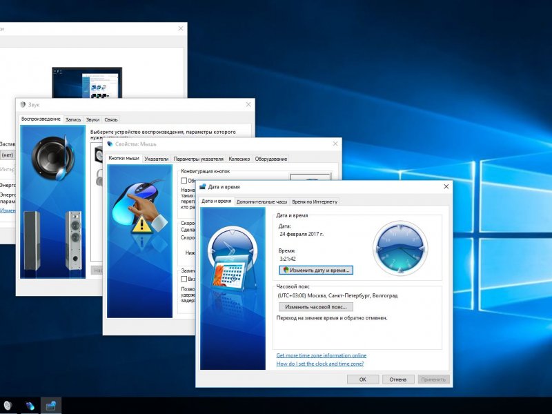Select the headphones device icon in the Звук list

pyautogui.click(x=99, y=177)
